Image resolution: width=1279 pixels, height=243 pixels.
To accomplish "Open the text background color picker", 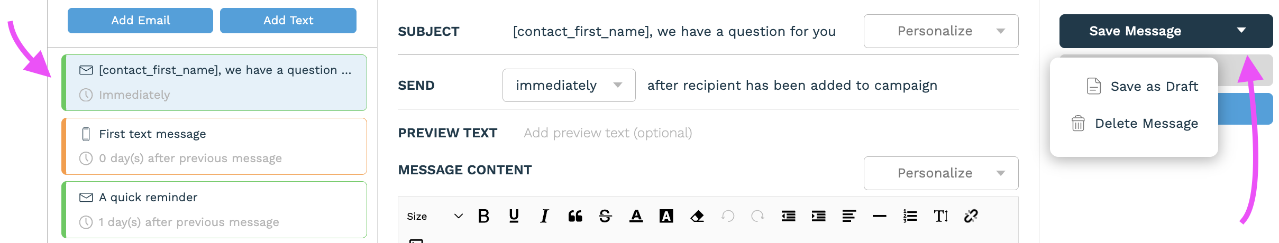I will click(x=666, y=216).
